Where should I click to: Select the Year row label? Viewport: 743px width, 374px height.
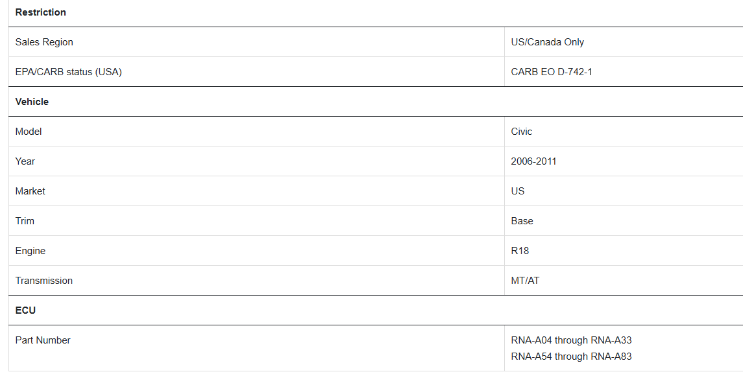point(25,161)
